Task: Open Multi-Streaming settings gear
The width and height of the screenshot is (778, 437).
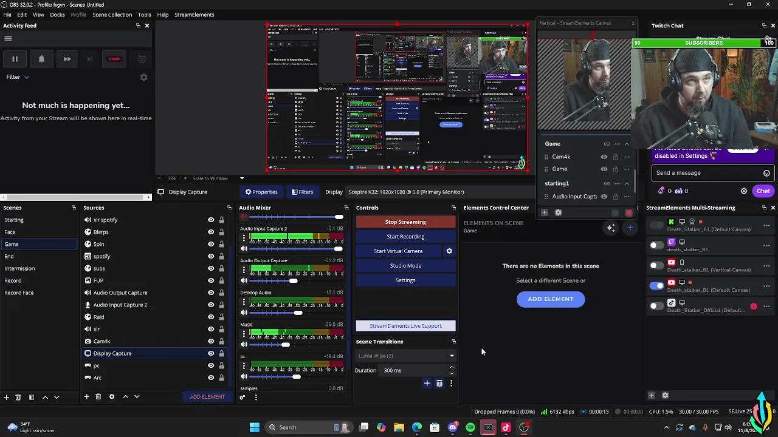Action: click(x=665, y=396)
